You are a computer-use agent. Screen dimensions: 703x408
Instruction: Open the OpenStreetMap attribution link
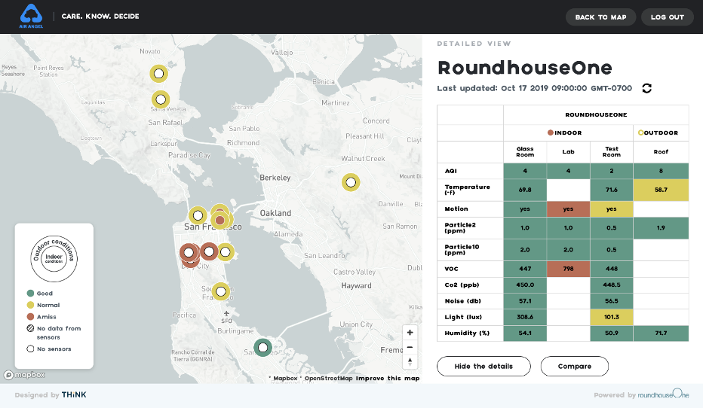pyautogui.click(x=328, y=378)
